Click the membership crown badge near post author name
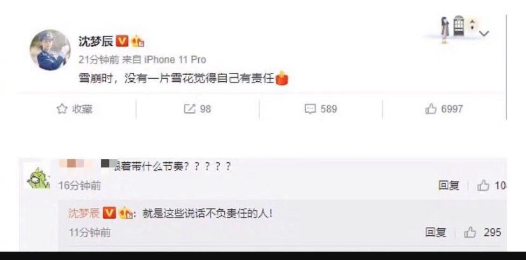Screen dimensions: 526x260 coord(137,41)
